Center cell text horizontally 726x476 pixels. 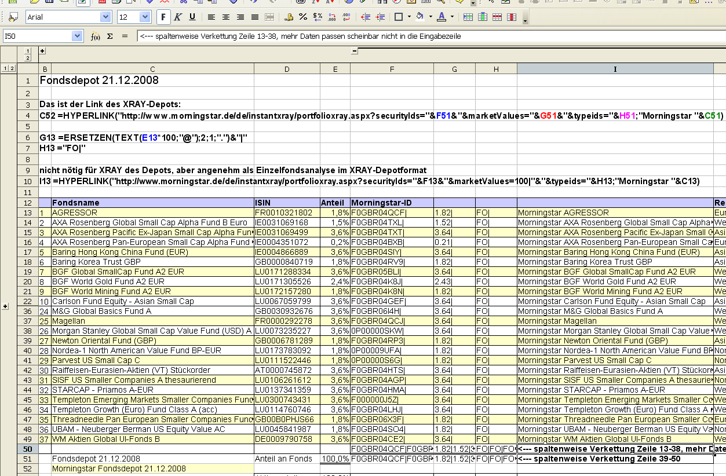226,17
